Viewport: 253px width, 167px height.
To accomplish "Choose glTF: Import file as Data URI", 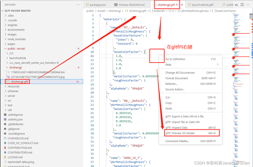I will pos(190,122).
